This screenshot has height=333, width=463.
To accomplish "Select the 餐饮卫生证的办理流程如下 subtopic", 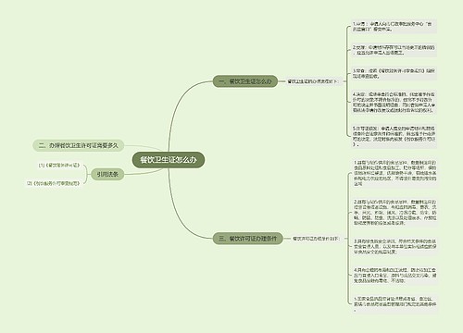I will point(313,81).
